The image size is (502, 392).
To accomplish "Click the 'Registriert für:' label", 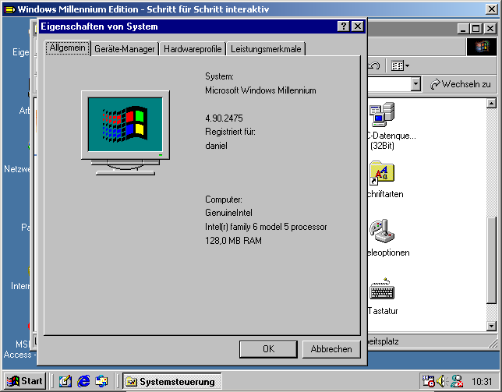I will point(230,132).
